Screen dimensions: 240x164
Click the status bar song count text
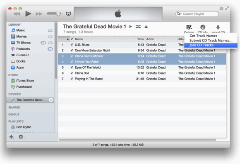tap(118, 145)
